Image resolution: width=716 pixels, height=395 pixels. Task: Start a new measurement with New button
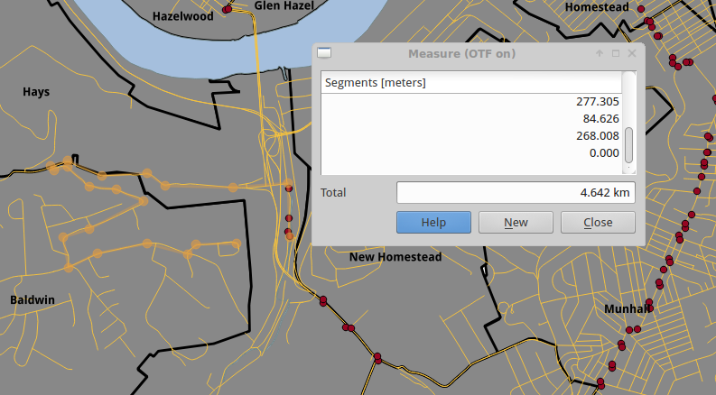(x=516, y=223)
